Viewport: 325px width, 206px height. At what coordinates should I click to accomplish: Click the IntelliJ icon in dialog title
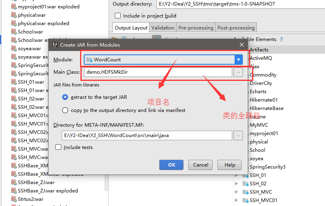tap(55, 45)
